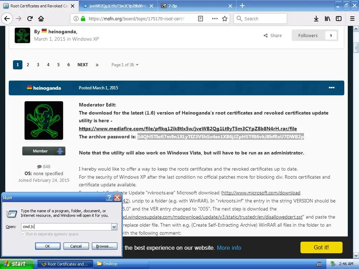Switch to the jveWB2Qg1Lt9yT5m3CYpZ8b8N4 tab

(x=118, y=6)
